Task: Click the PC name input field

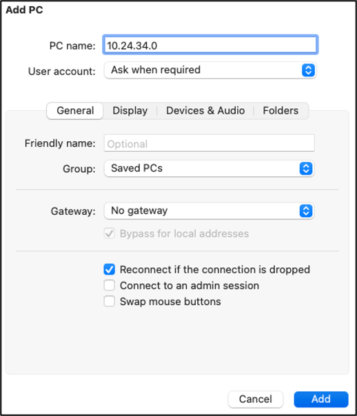Action: tap(210, 45)
